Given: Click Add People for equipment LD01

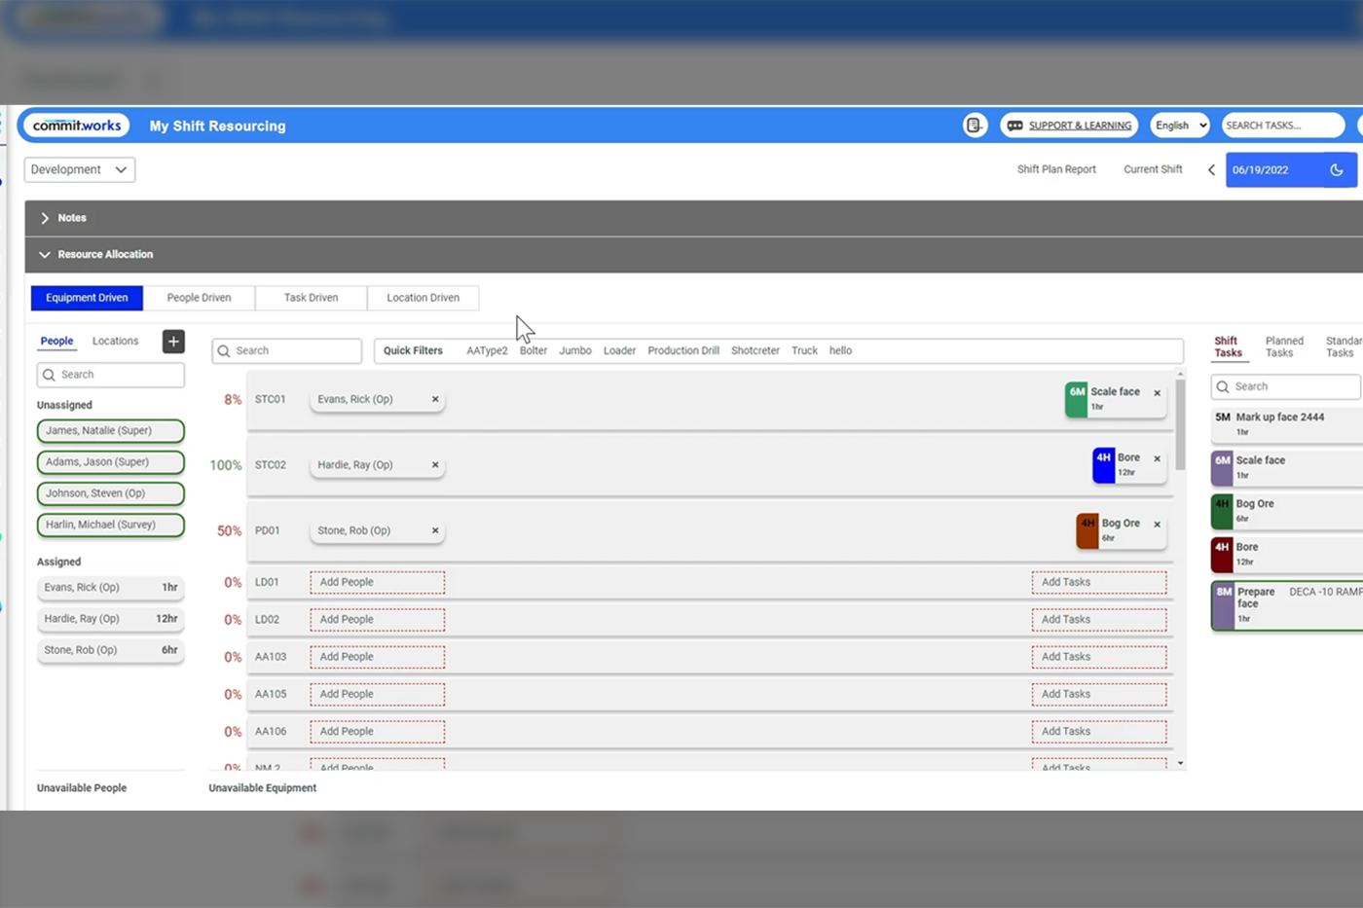Looking at the screenshot, I should click(x=377, y=581).
